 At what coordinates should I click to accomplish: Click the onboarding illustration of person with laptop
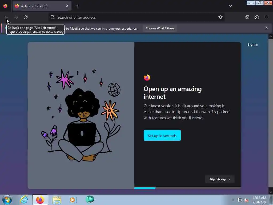pos(81,115)
